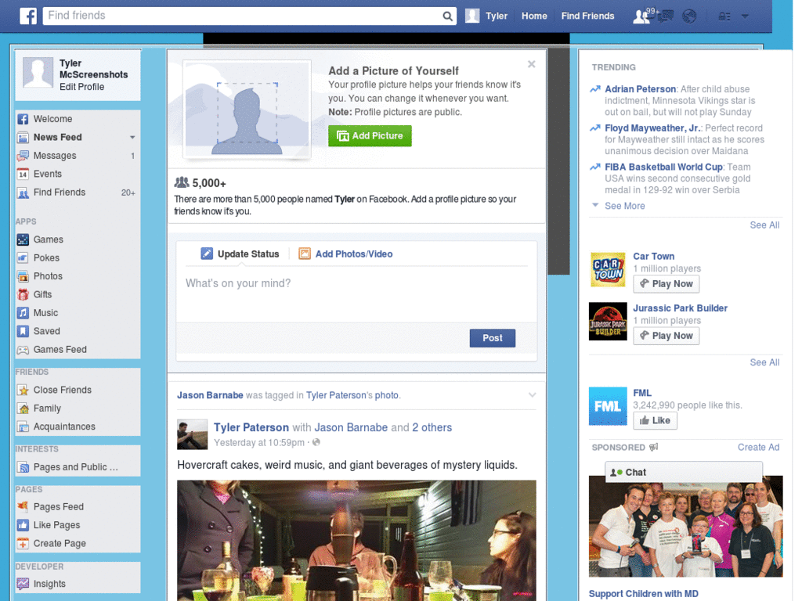
Task: Open FIBA Basketball World Cup trending topic
Action: pyautogui.click(x=663, y=167)
